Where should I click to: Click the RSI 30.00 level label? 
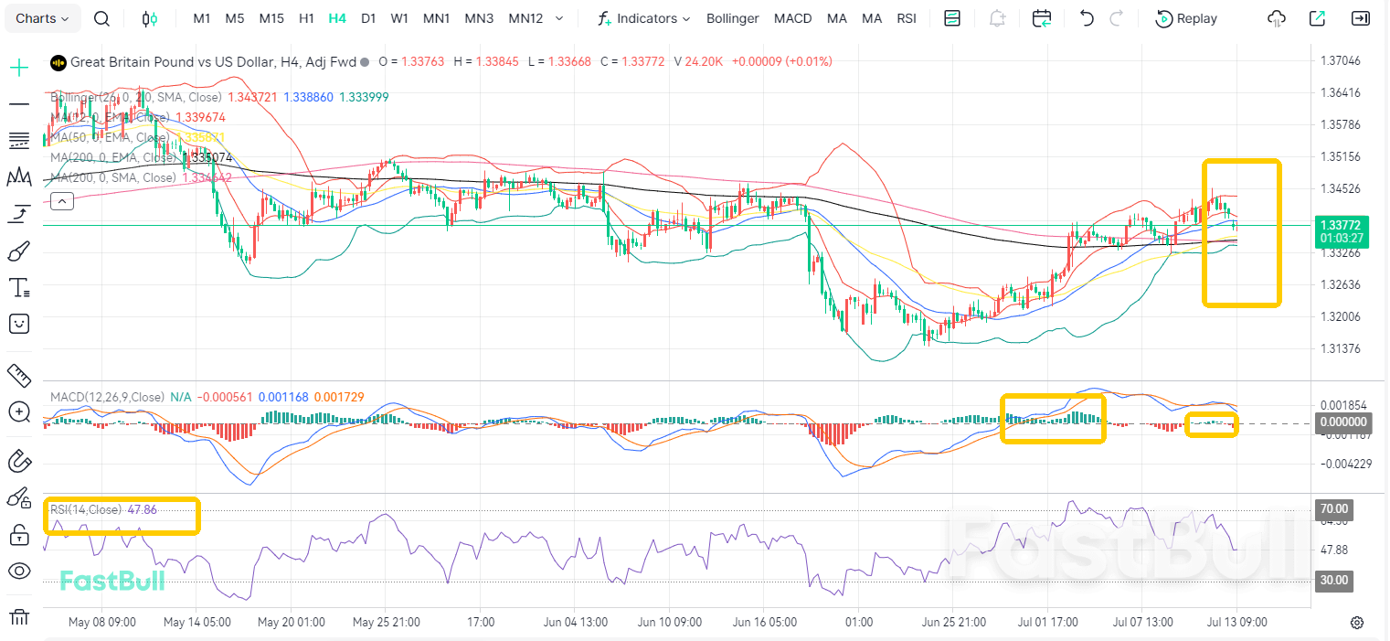[1334, 580]
